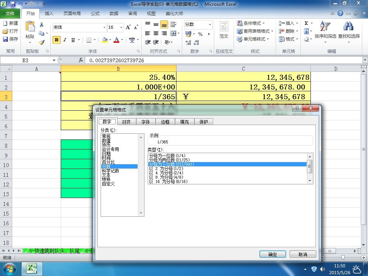Open 单元格样式 cell styles menu
The height and width of the screenshot is (276, 368).
[253, 39]
